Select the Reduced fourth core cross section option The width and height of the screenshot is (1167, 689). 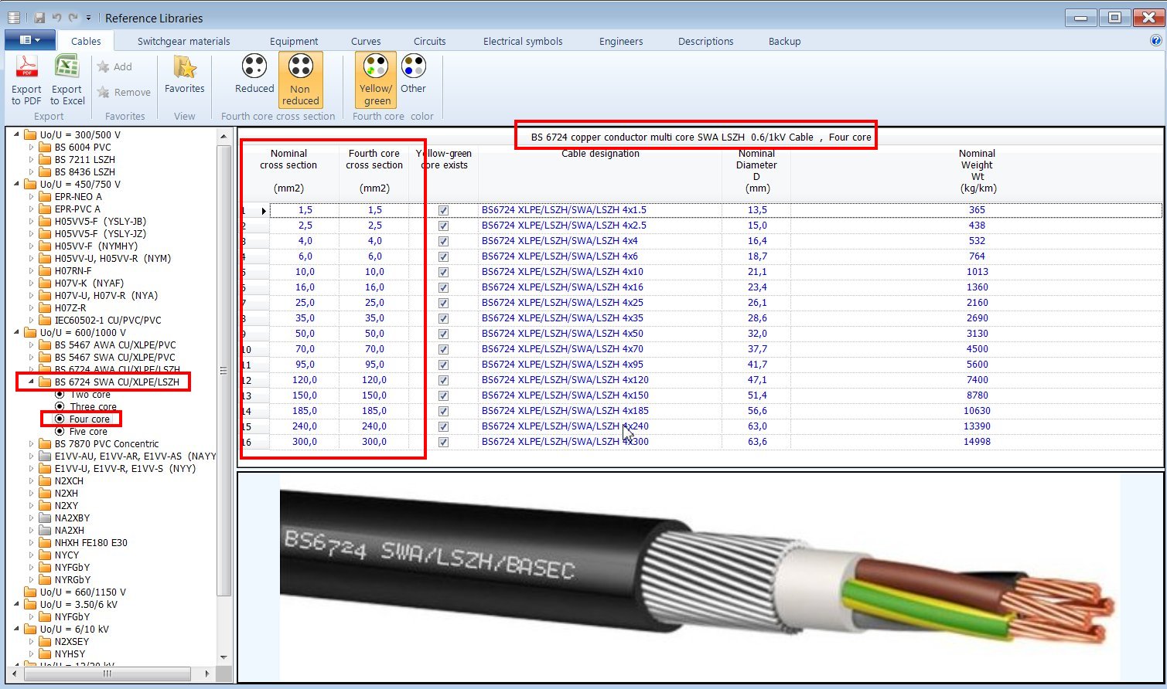254,77
